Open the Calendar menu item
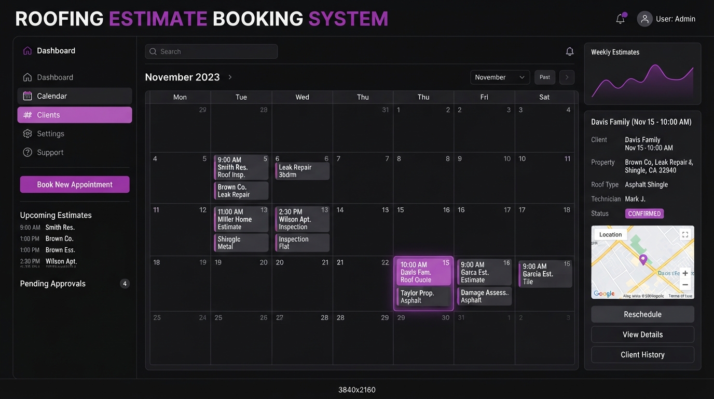This screenshot has height=399, width=714. coord(75,96)
